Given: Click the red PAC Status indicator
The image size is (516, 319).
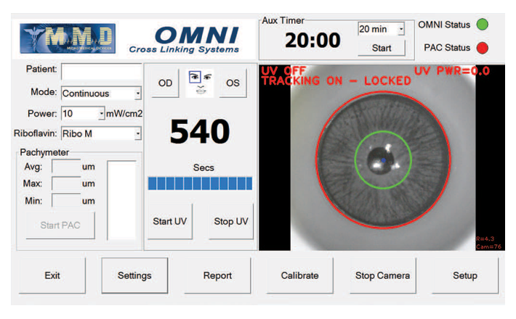Looking at the screenshot, I should click(482, 48).
